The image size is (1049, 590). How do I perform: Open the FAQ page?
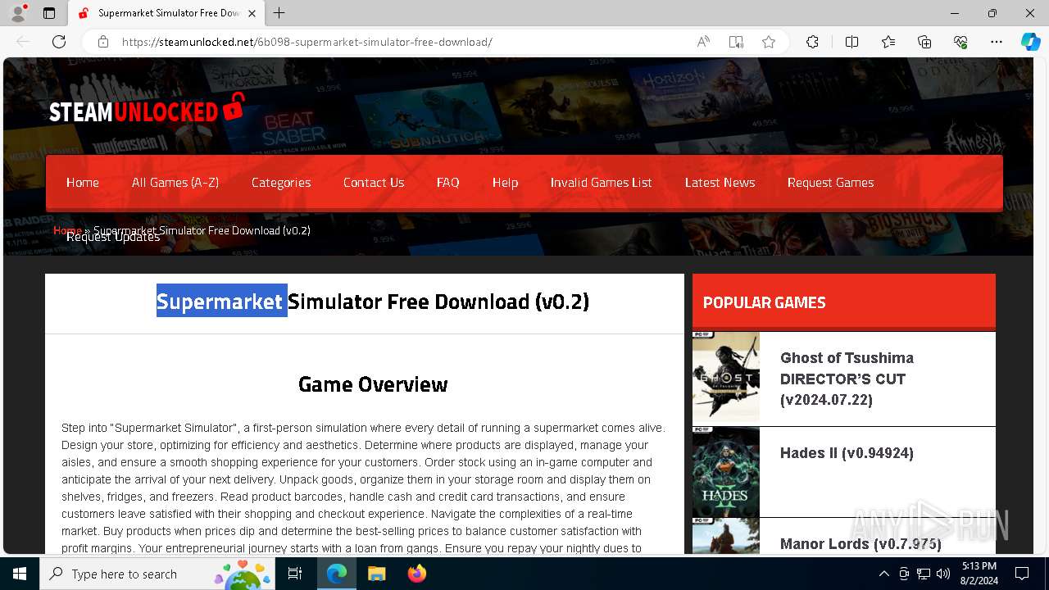[447, 183]
